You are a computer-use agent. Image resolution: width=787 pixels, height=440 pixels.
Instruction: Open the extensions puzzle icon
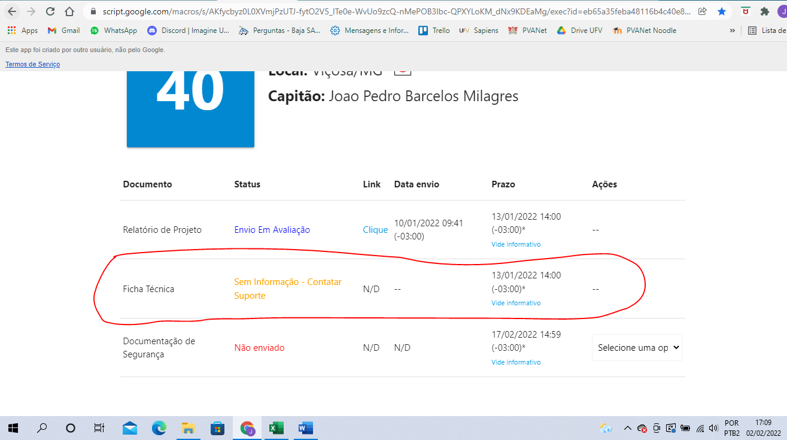tap(764, 11)
